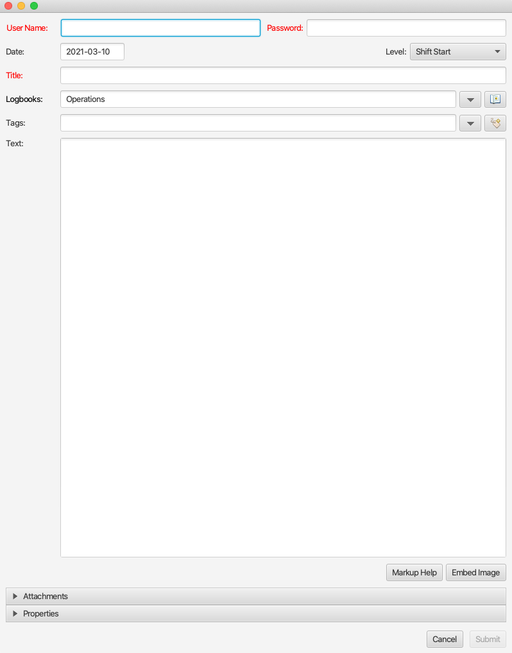The height and width of the screenshot is (653, 512).
Task: Click the Title text field
Action: 282,76
